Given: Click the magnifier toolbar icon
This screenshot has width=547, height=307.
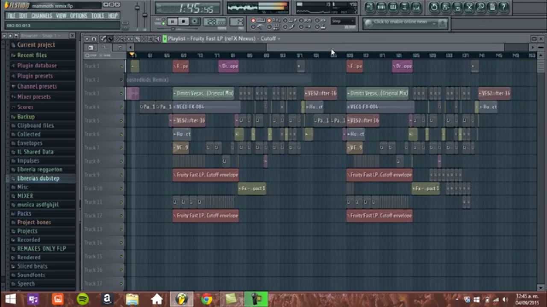Looking at the screenshot, I should tap(480, 7).
